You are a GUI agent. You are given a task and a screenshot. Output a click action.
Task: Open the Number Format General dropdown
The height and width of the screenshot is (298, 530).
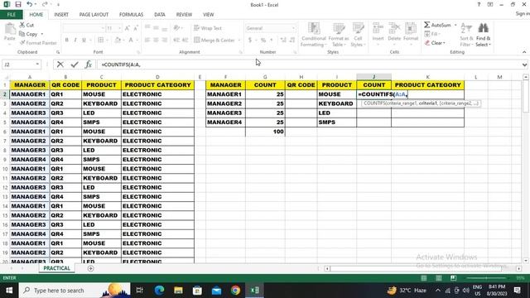pyautogui.click(x=293, y=28)
